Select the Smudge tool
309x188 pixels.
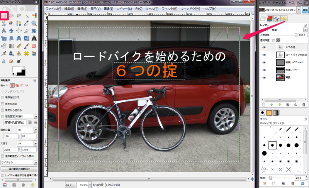click(x=11, y=61)
